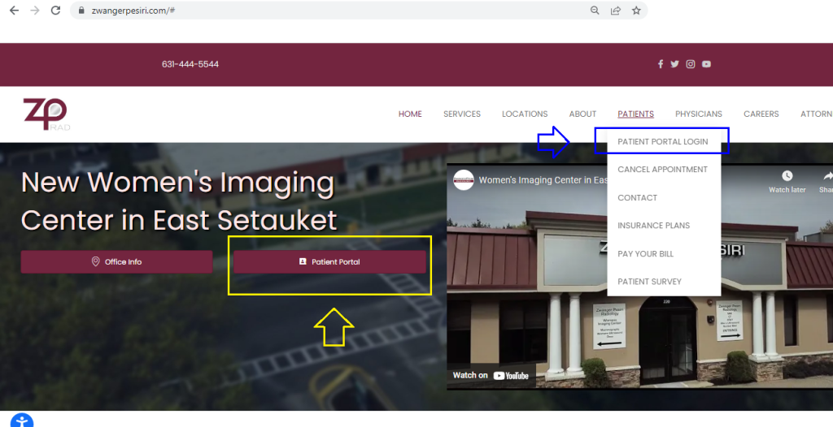Select PATIENT PORTAL LOGIN from dropdown
This screenshot has height=427, width=833.
(662, 141)
